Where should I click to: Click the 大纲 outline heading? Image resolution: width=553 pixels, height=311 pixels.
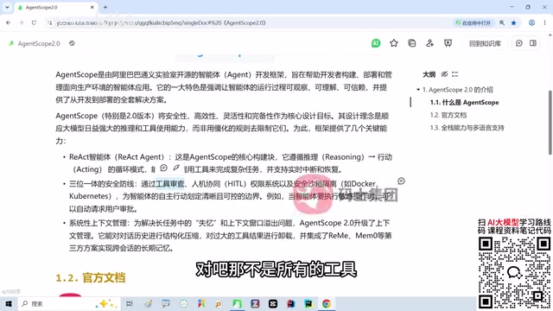pos(429,74)
